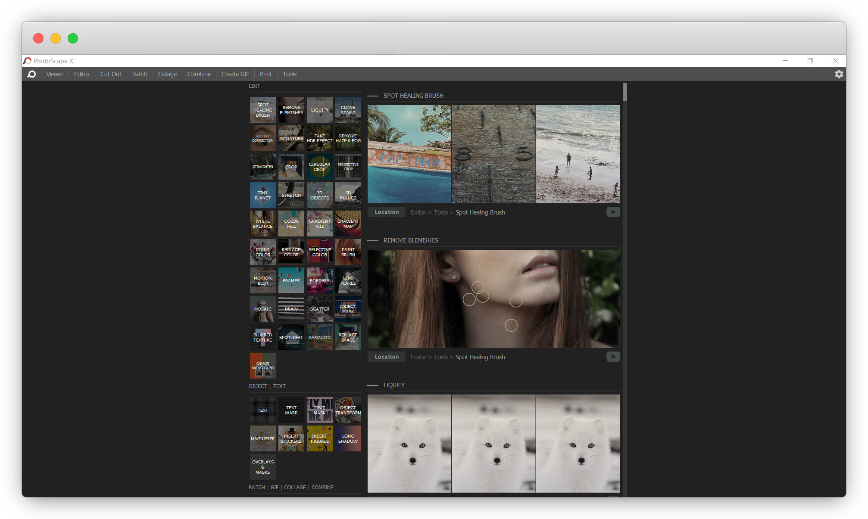Select the Surrealistic tool
This screenshot has width=868, height=519.
[319, 336]
